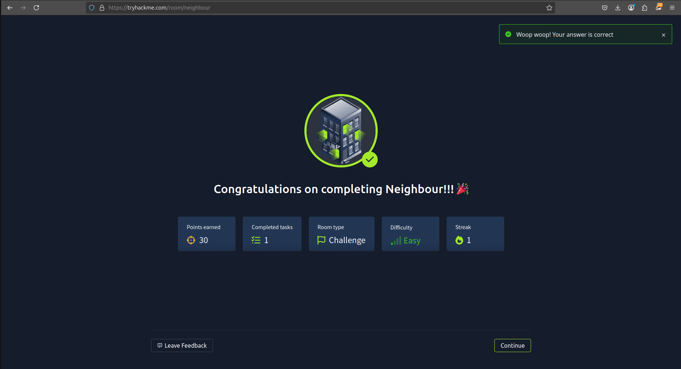
Task: Click the Leave Feedback button
Action: point(182,346)
